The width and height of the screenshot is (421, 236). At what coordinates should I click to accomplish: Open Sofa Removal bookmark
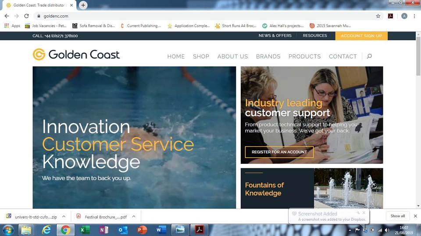pos(94,26)
